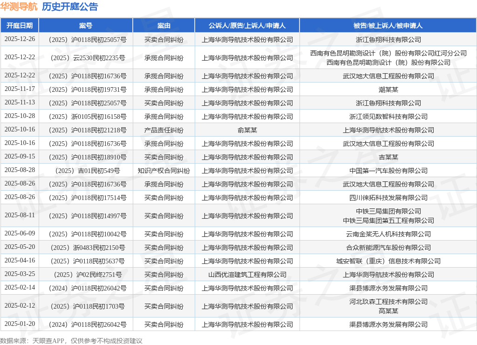Select case number (2025)沪0118民初5637号
This screenshot has height=345, width=477.
tap(88, 261)
